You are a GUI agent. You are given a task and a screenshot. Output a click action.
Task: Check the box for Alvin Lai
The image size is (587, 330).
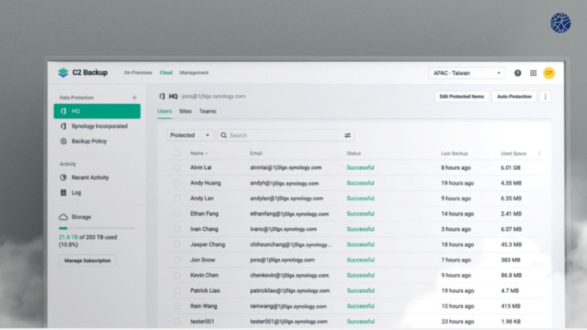point(177,167)
